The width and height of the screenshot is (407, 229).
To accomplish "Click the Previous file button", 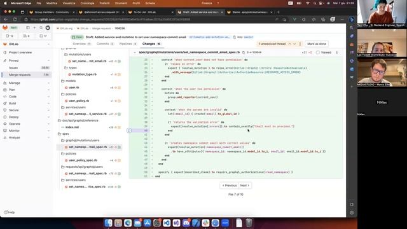I will click(229, 185).
